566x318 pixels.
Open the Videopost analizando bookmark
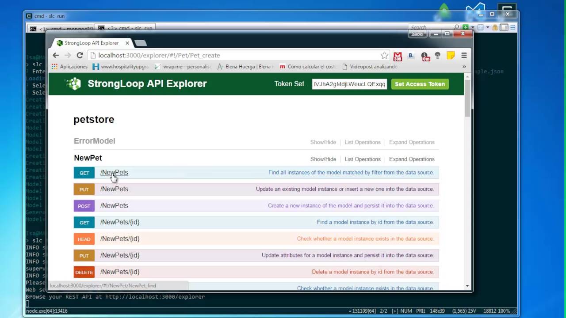[370, 67]
